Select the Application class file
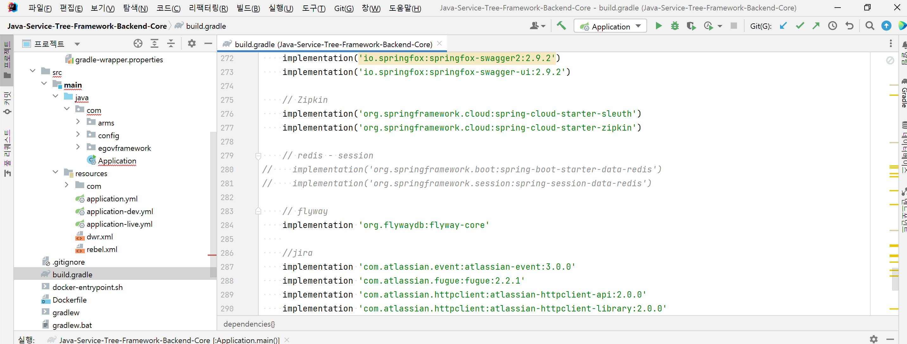Image resolution: width=907 pixels, height=344 pixels. pos(117,161)
